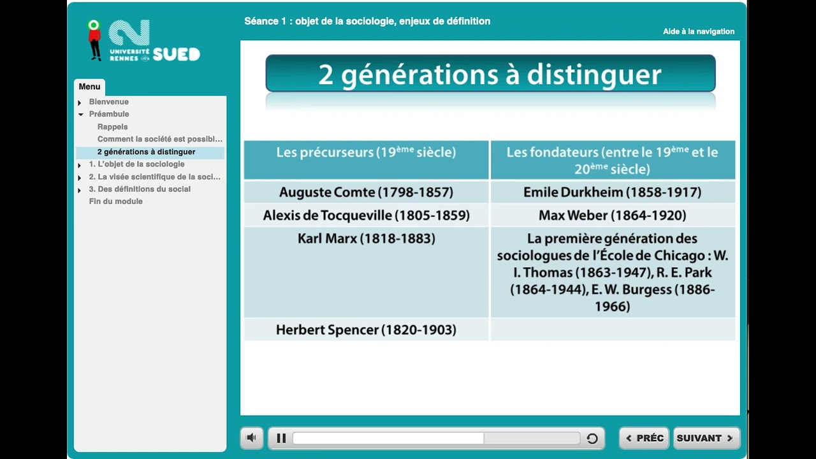Click the Auguste Comte (1798-1857) cell
Image resolution: width=816 pixels, height=459 pixels.
[x=366, y=192]
